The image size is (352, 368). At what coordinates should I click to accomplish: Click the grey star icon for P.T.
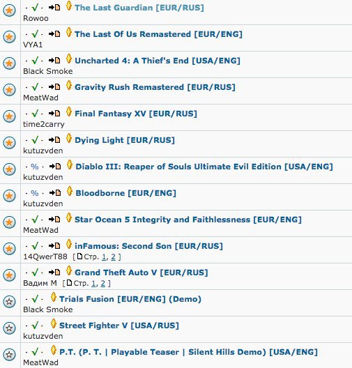pos(9,355)
